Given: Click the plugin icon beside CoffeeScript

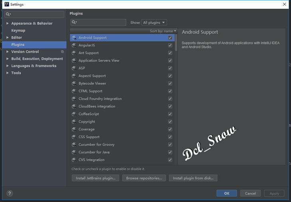Looking at the screenshot, I should 74,114.
